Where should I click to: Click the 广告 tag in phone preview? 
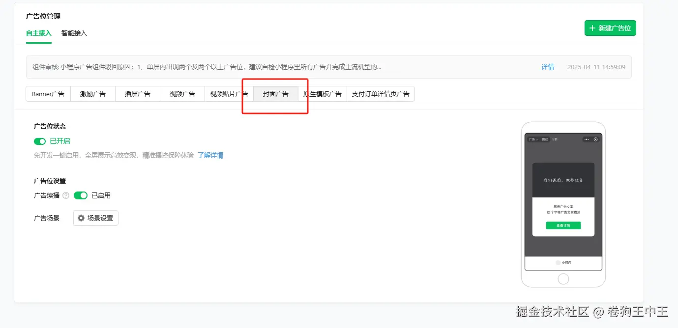pos(532,139)
